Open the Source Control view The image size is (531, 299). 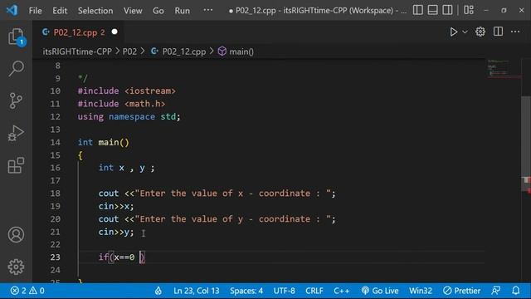(16, 100)
